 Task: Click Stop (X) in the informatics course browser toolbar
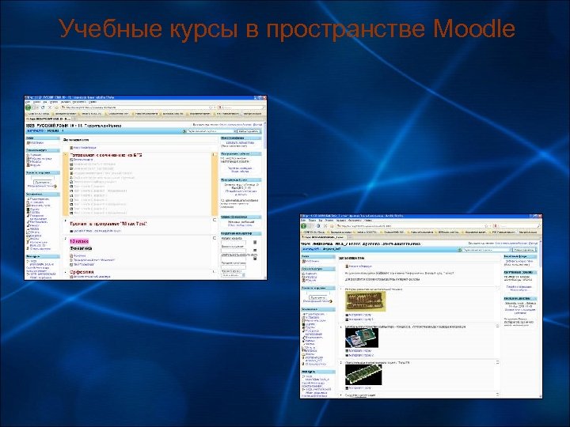(x=325, y=226)
